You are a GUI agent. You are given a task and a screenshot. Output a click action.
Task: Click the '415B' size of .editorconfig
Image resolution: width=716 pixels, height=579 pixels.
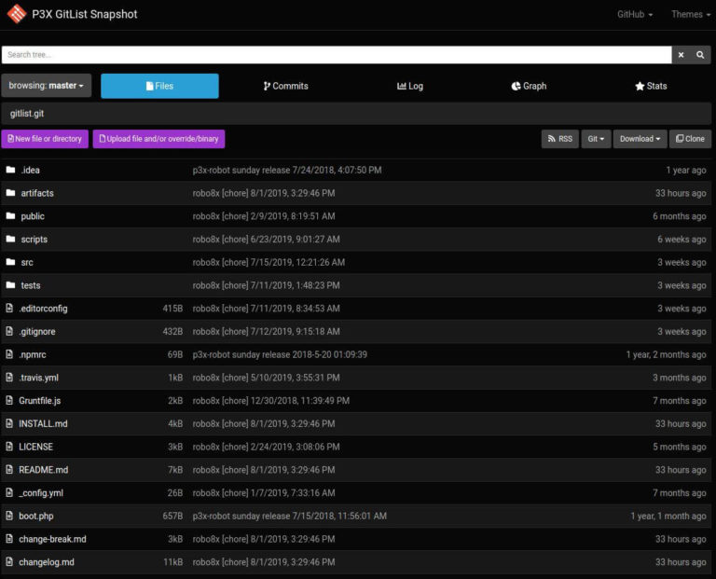172,309
